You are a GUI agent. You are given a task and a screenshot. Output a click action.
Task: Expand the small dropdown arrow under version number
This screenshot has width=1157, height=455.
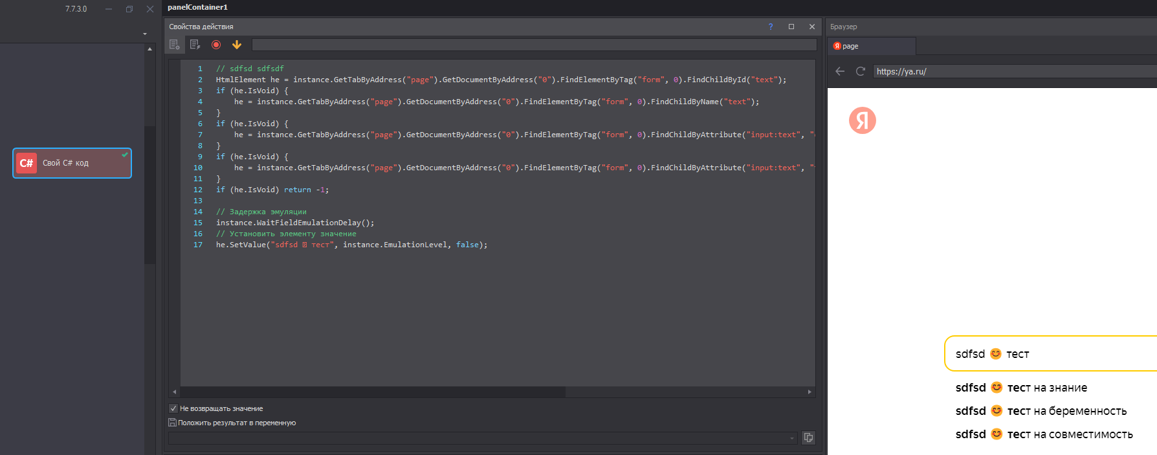pos(145,34)
